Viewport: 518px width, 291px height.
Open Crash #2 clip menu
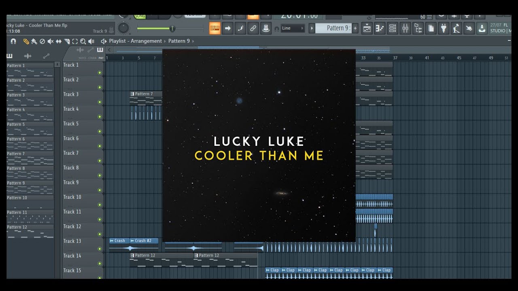click(132, 241)
